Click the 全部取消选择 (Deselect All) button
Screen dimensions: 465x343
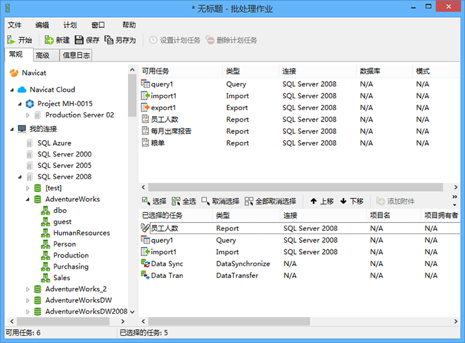[x=270, y=202]
